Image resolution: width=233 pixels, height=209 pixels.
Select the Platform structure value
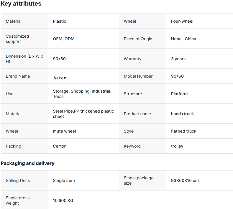click(179, 94)
